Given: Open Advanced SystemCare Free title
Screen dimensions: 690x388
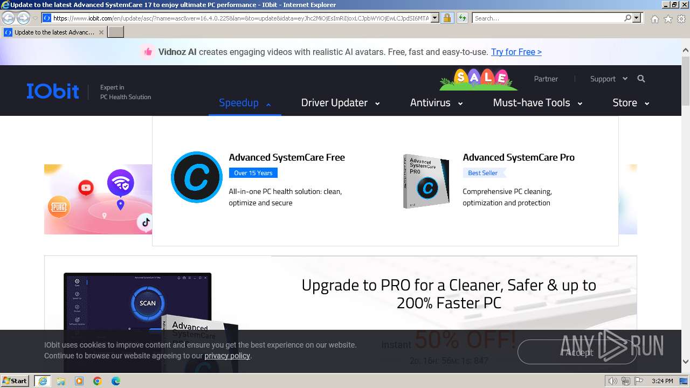Looking at the screenshot, I should click(287, 157).
